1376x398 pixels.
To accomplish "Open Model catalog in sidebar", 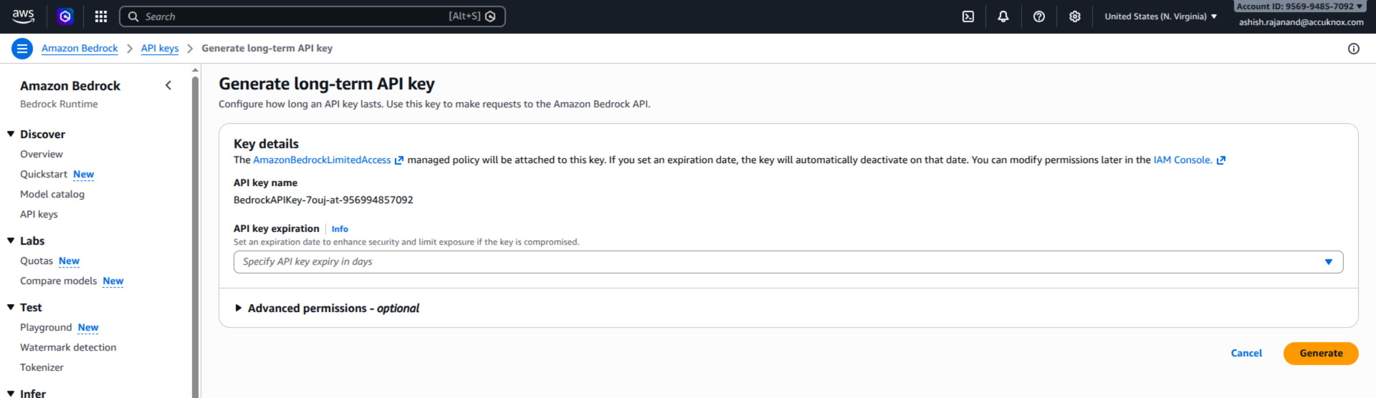I will click(x=52, y=194).
